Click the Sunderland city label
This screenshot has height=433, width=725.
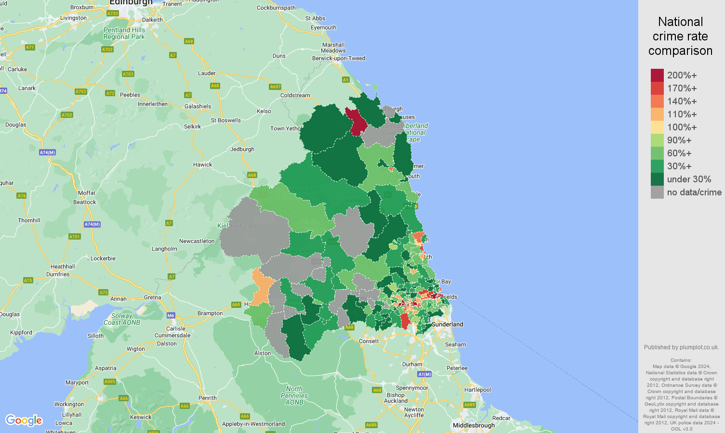click(448, 324)
